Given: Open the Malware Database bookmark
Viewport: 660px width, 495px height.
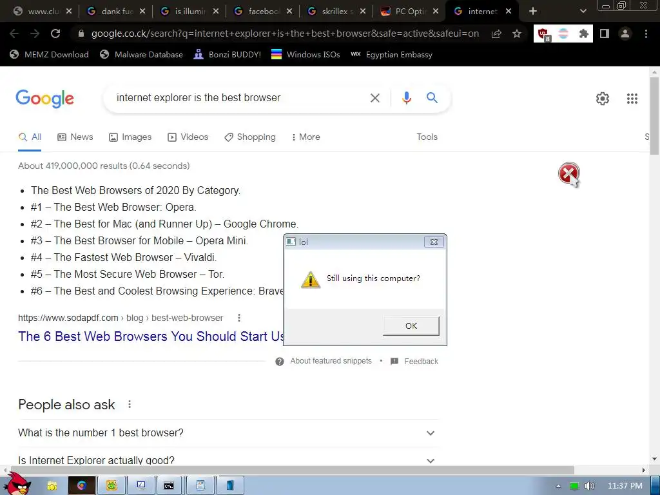Looking at the screenshot, I should 141,55.
